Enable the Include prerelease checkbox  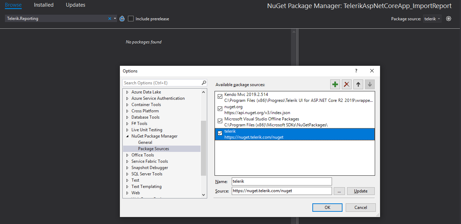(x=131, y=19)
